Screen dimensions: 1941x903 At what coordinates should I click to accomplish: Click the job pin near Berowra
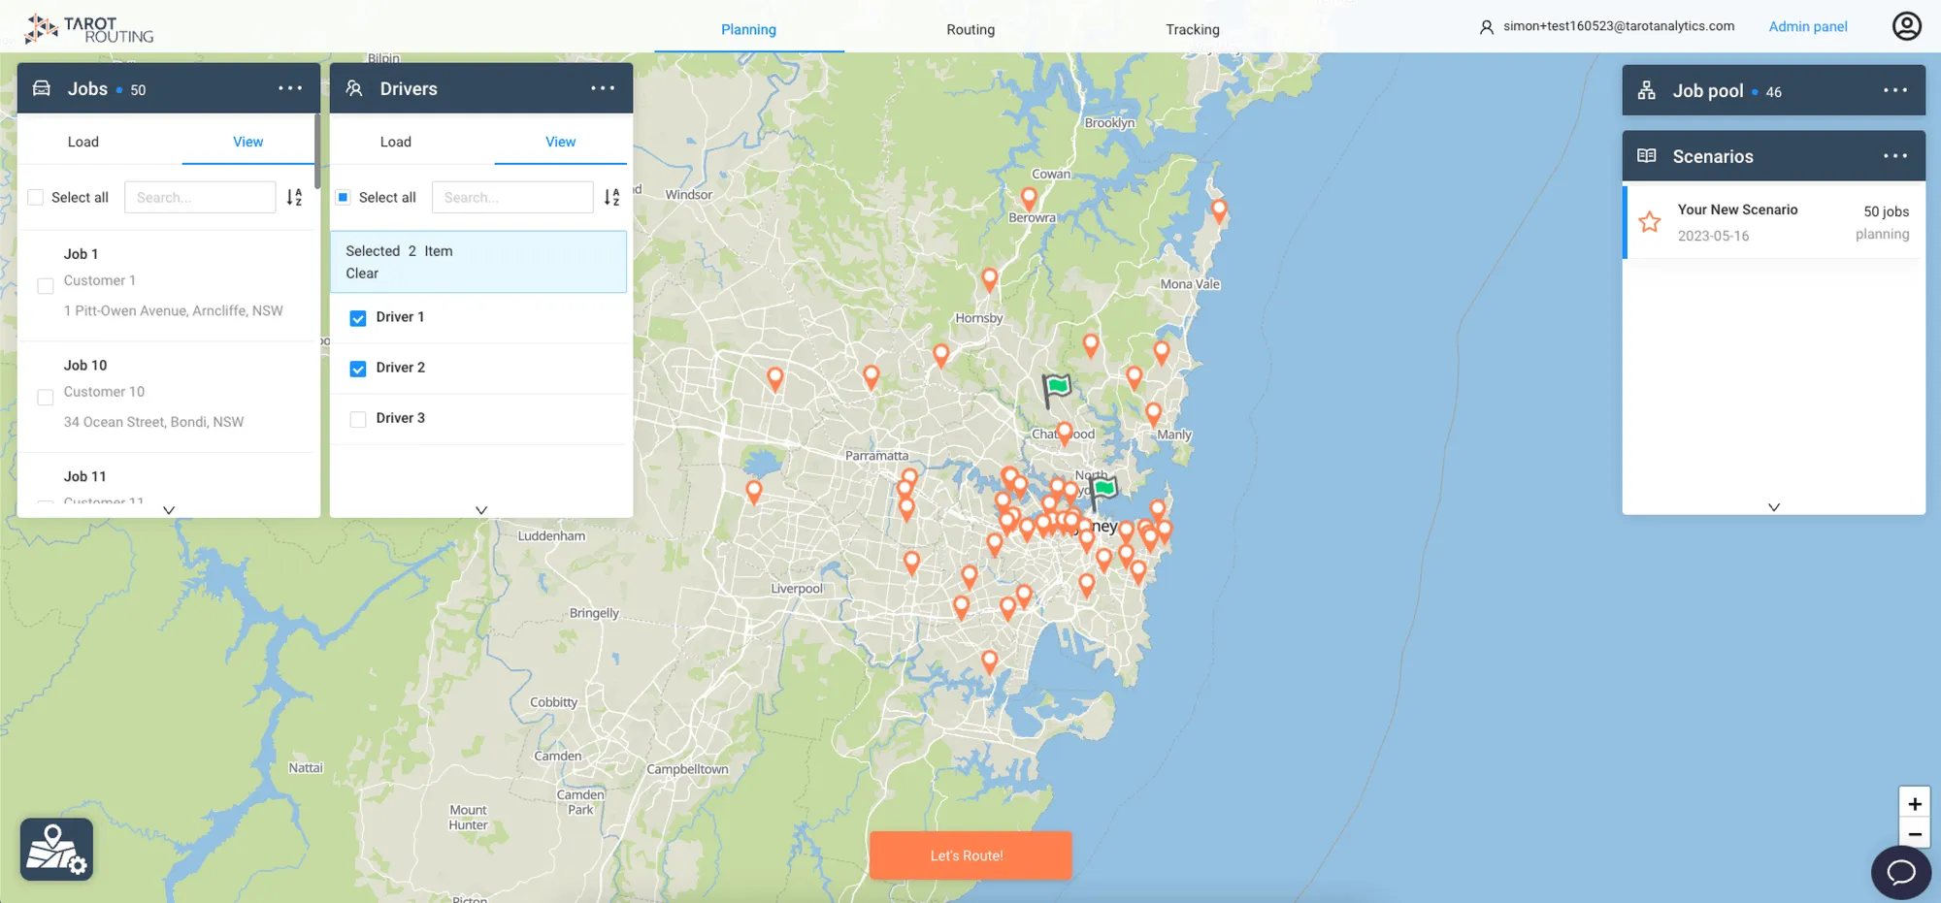pos(1029,199)
